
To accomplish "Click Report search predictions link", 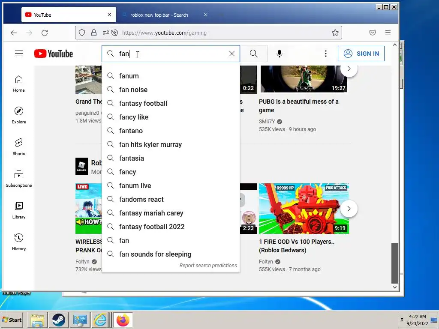I will [208, 266].
